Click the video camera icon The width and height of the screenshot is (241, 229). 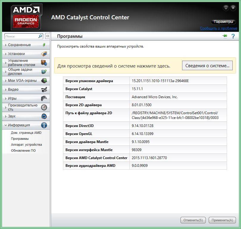(x=44, y=90)
